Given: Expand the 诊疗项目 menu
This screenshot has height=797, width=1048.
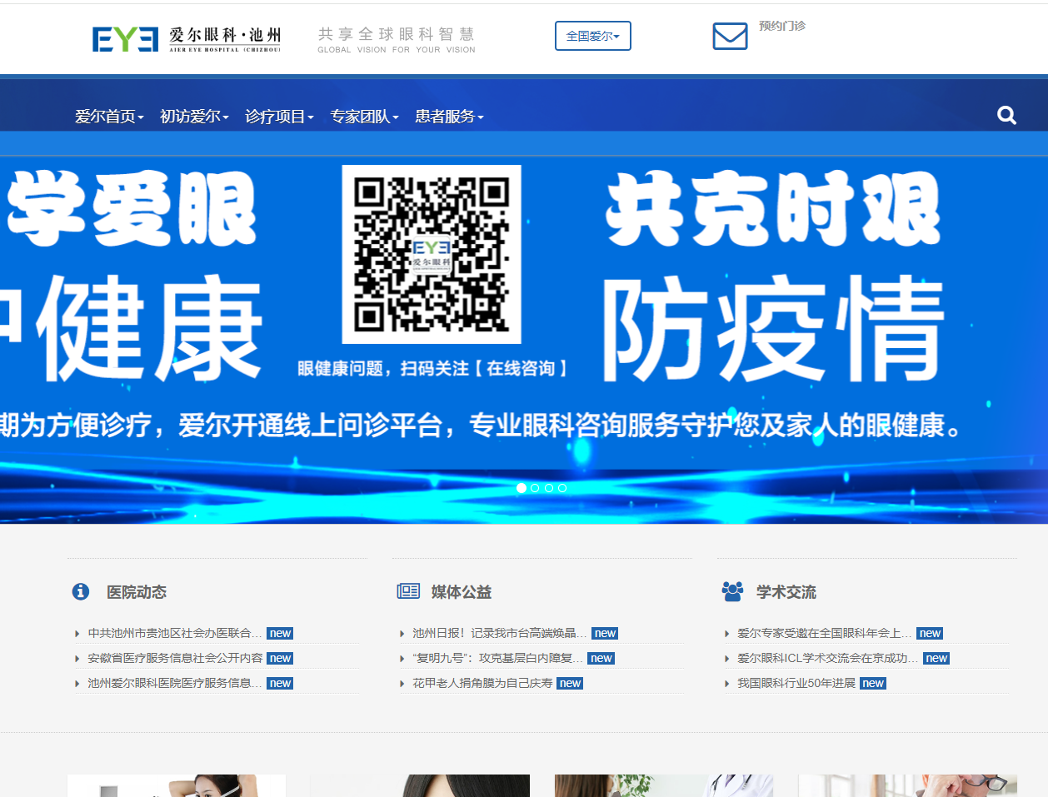Looking at the screenshot, I should 279,117.
